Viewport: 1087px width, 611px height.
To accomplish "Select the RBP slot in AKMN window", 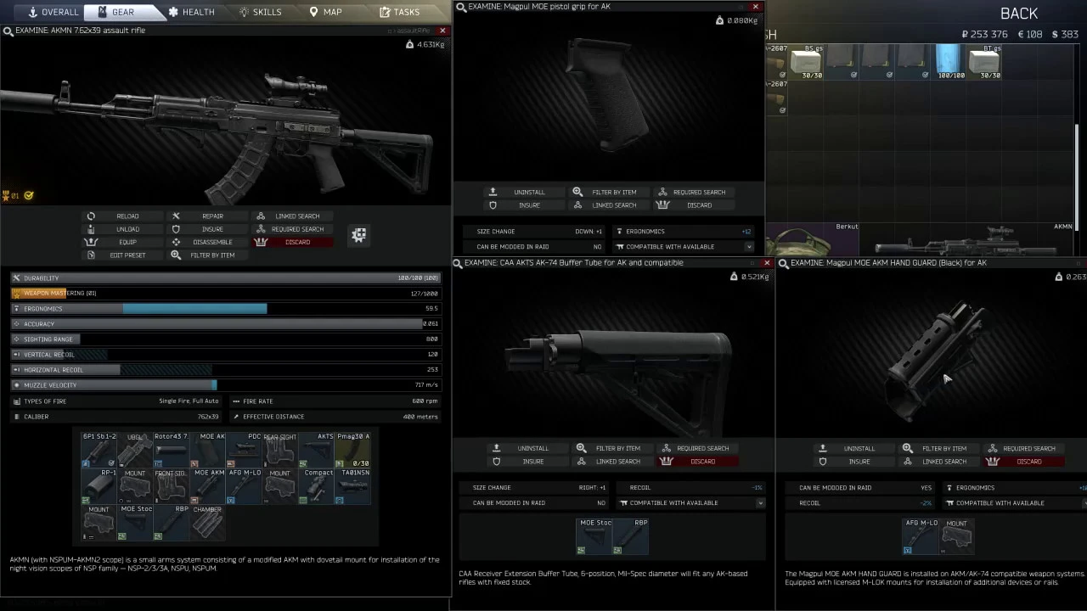I will pyautogui.click(x=171, y=523).
